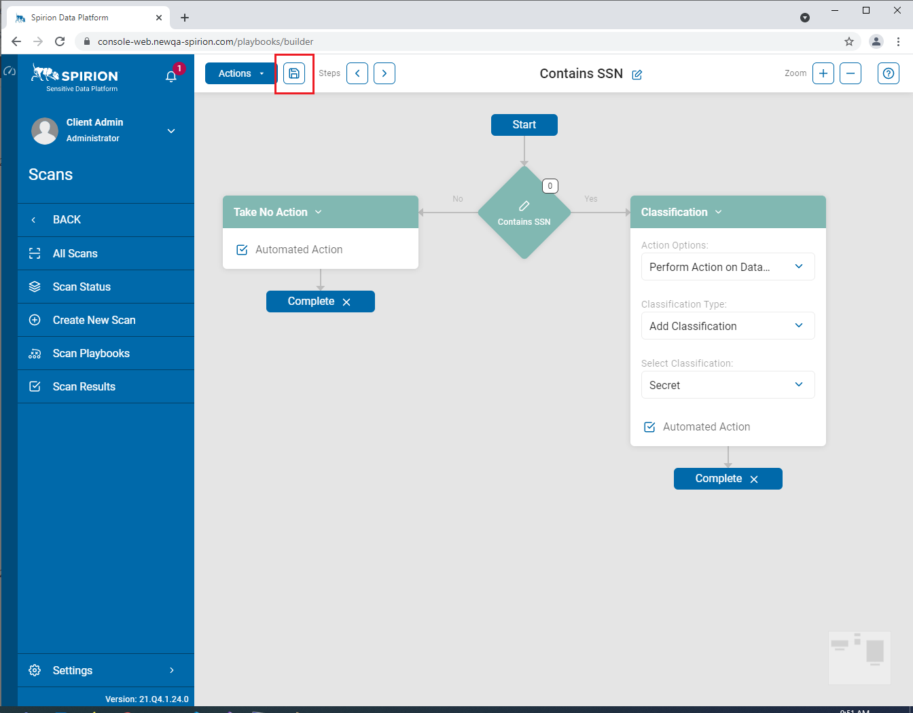Viewport: 913px width, 713px height.
Task: Select Create New Scan
Action: (106, 320)
